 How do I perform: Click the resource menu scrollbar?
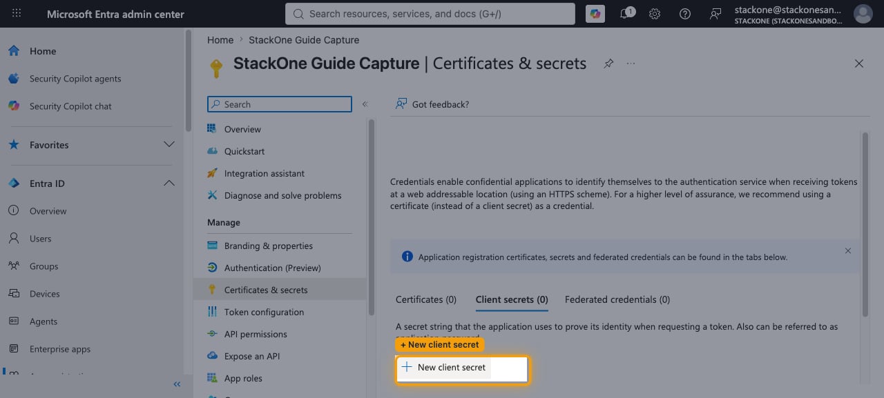tap(372, 217)
